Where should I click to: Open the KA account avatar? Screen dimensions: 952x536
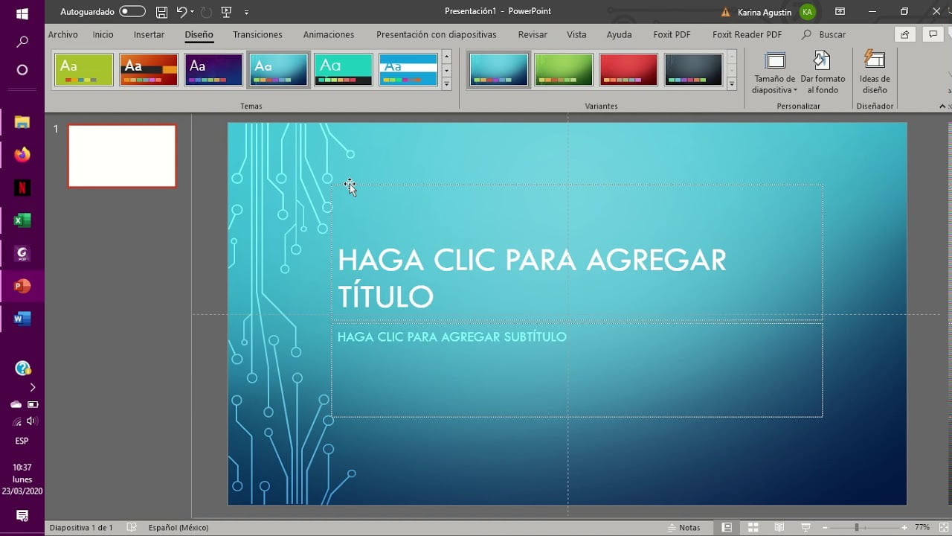click(807, 12)
